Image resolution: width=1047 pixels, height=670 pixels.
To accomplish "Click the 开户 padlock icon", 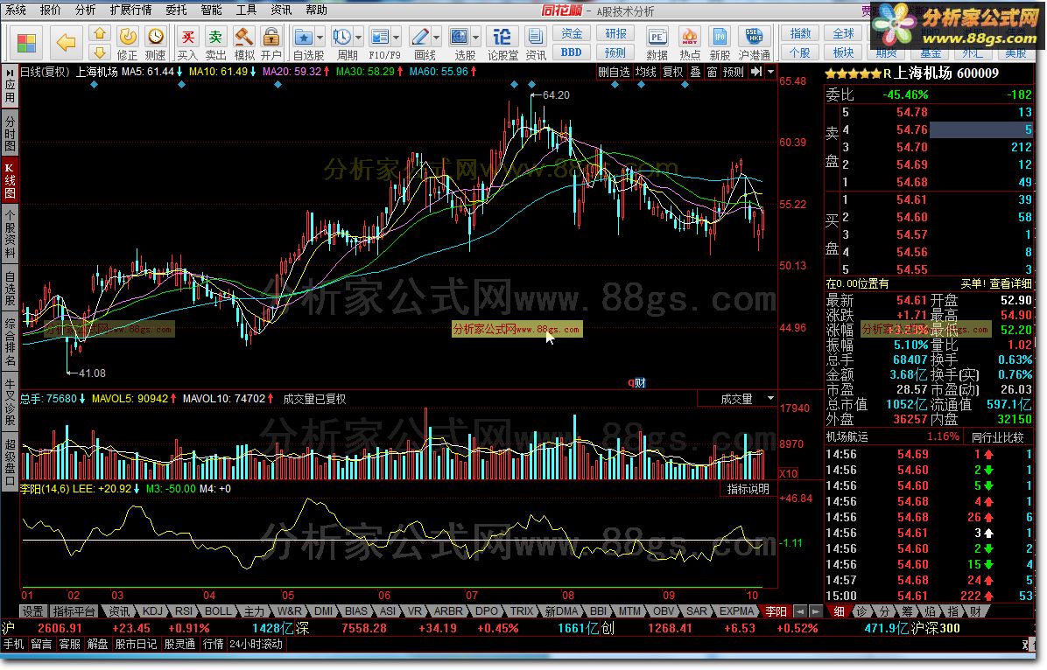I will click(271, 37).
